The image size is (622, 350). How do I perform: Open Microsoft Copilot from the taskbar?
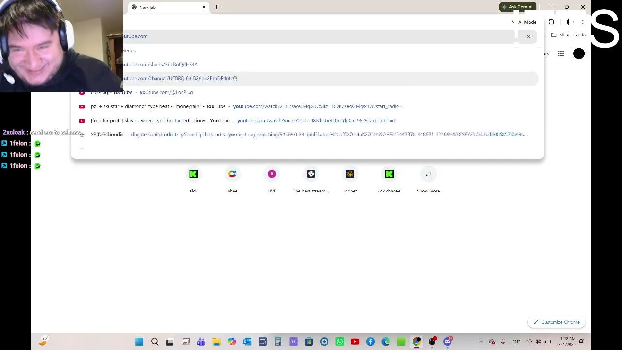232,342
